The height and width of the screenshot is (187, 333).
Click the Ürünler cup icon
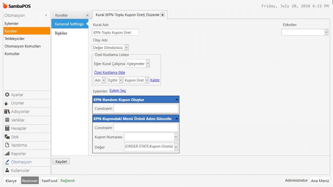[x=7, y=103]
